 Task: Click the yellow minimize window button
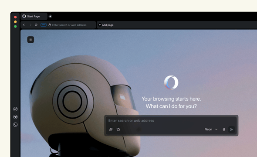(15, 22)
